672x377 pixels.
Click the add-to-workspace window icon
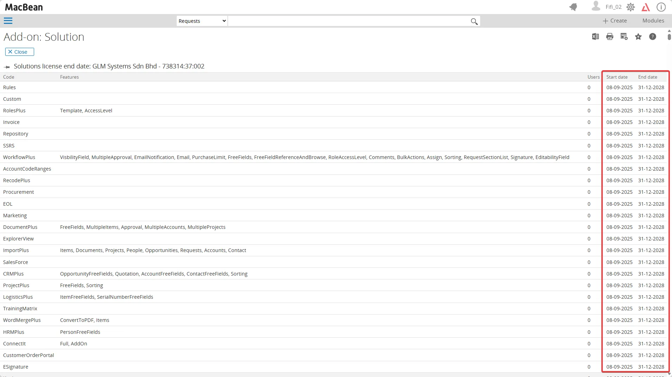(x=624, y=37)
